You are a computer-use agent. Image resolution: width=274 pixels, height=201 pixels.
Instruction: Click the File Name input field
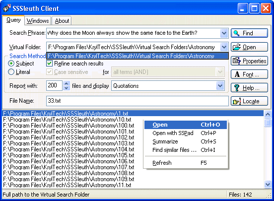(137, 101)
